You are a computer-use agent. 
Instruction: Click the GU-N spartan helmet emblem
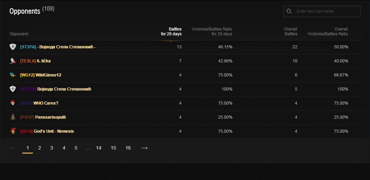pos(13,131)
